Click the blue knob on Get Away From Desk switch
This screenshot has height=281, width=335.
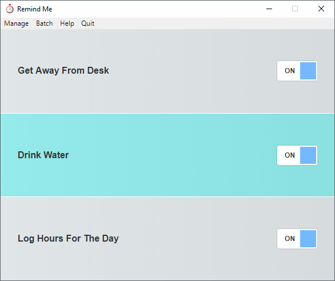click(308, 71)
